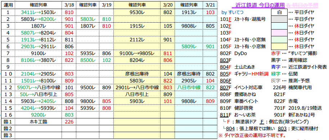Select the gray 平日ダイヤ swatch in the legend
Image resolution: width=329 pixels, height=140 pixels.
[x=279, y=19]
